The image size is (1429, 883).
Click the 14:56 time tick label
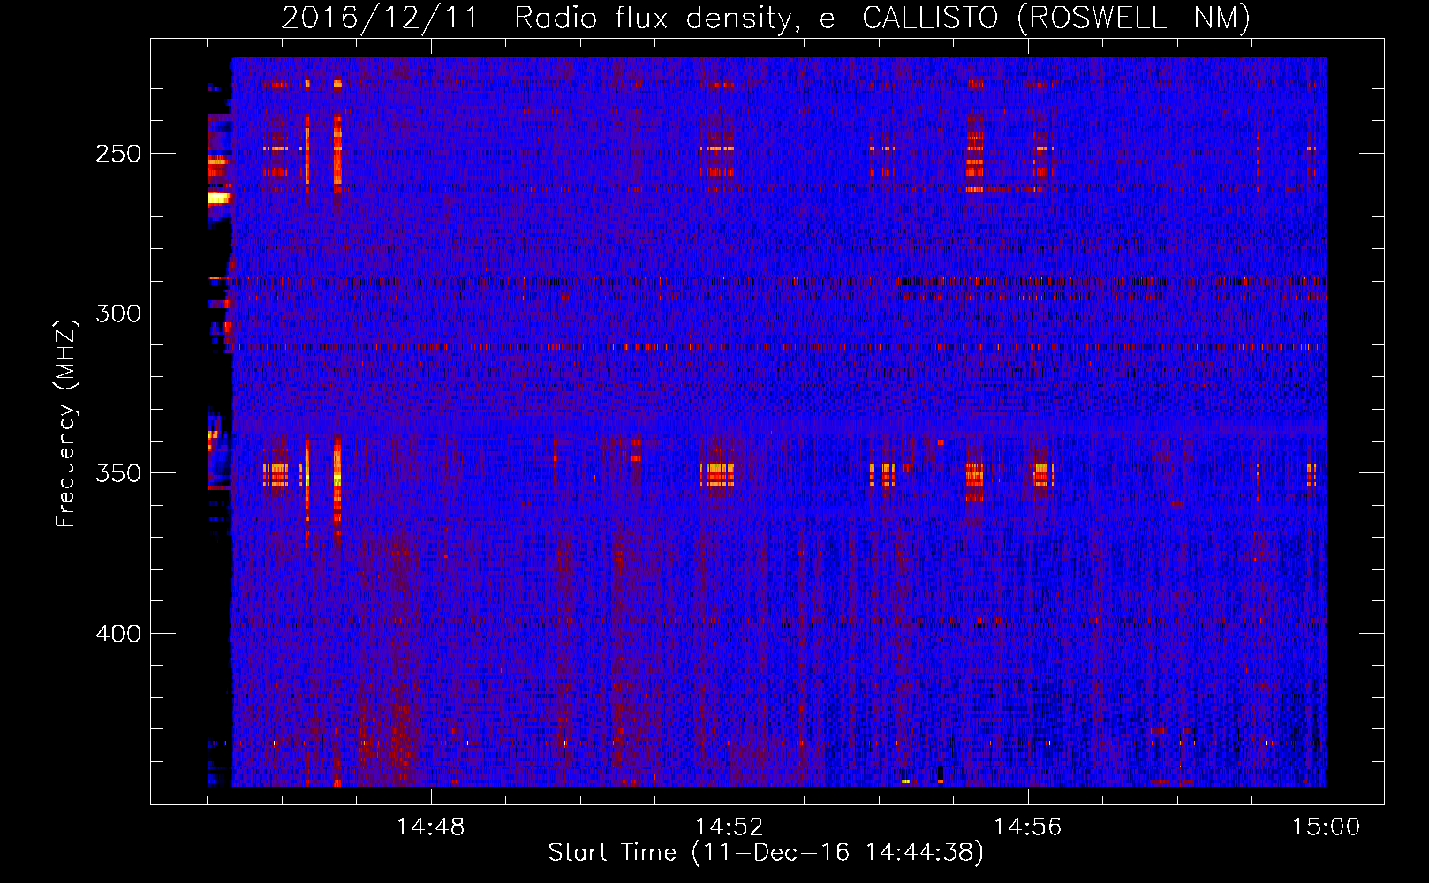[x=1028, y=827]
